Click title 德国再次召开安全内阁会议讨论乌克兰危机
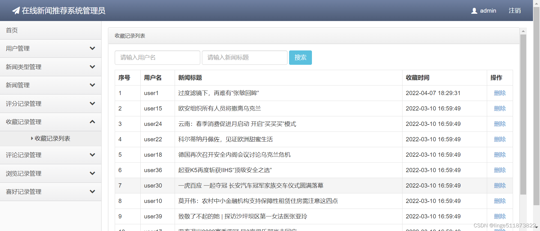The image size is (540, 231). click(235, 155)
